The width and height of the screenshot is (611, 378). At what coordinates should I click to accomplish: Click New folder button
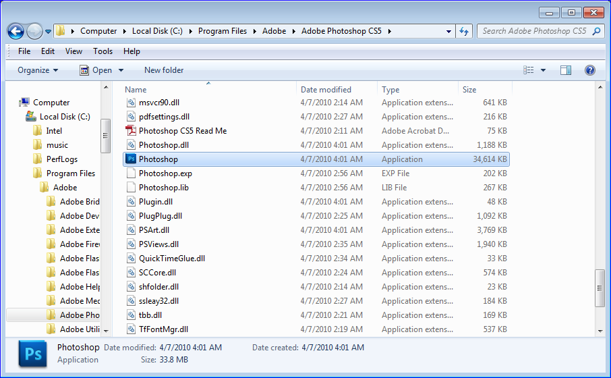coord(164,70)
